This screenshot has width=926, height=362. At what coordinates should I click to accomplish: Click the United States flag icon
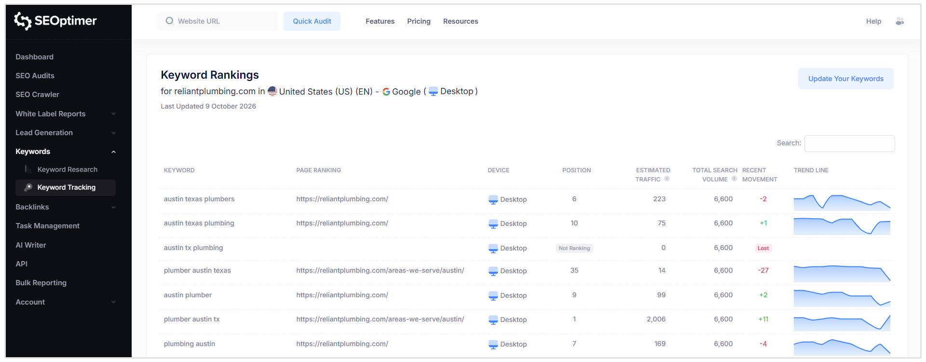point(272,91)
